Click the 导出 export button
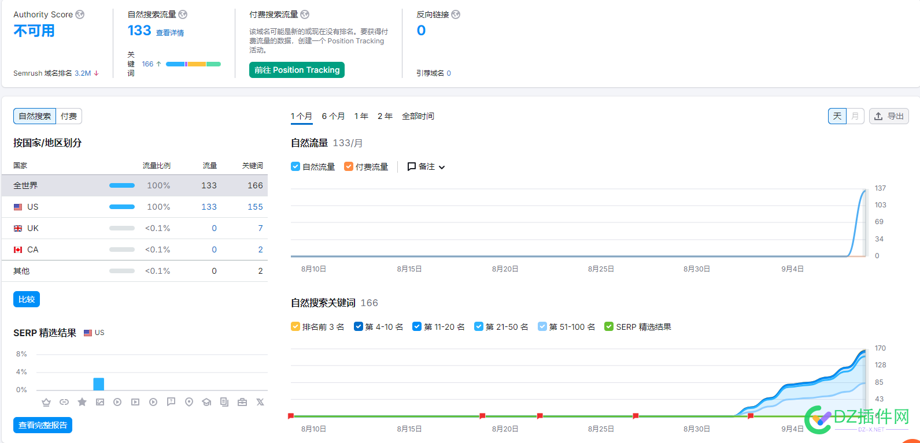Viewport: 920px width, 443px height. 889,116
